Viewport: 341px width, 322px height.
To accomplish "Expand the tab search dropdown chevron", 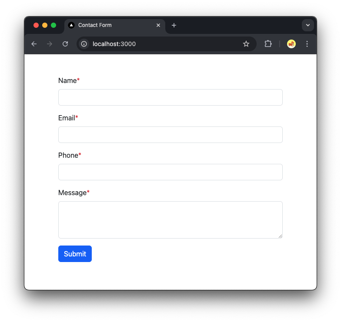I will coord(308,25).
